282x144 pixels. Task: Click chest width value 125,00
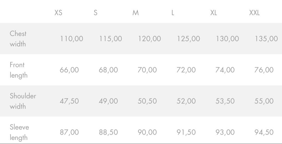[x=189, y=39]
